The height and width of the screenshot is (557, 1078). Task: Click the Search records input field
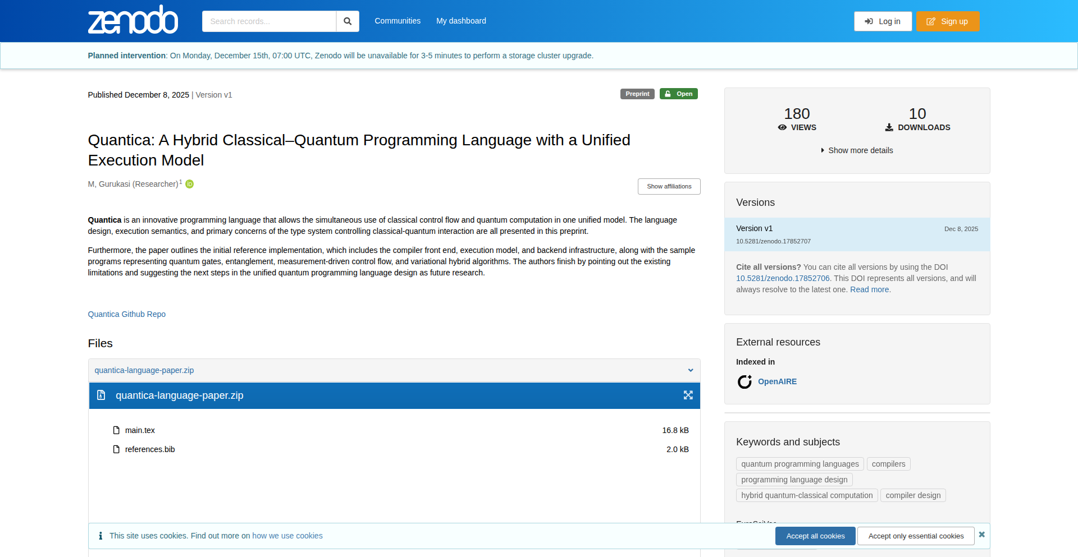click(x=269, y=21)
